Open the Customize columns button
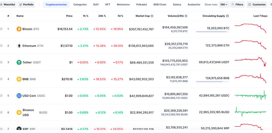Viewport: 272px width, 133px height. pyautogui.click(x=257, y=5)
